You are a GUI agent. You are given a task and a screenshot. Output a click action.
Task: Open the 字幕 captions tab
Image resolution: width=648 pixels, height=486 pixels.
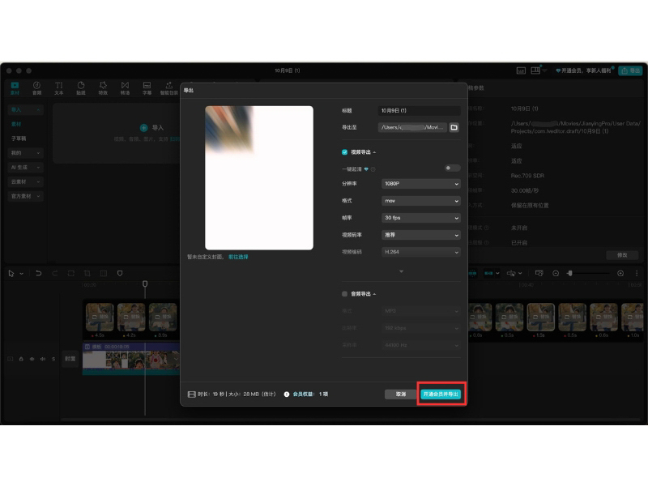click(147, 87)
